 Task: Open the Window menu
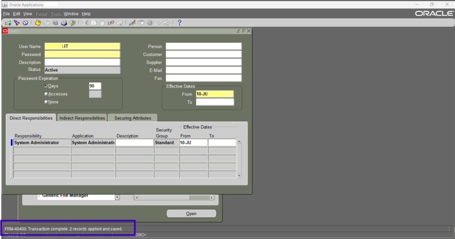tap(71, 14)
